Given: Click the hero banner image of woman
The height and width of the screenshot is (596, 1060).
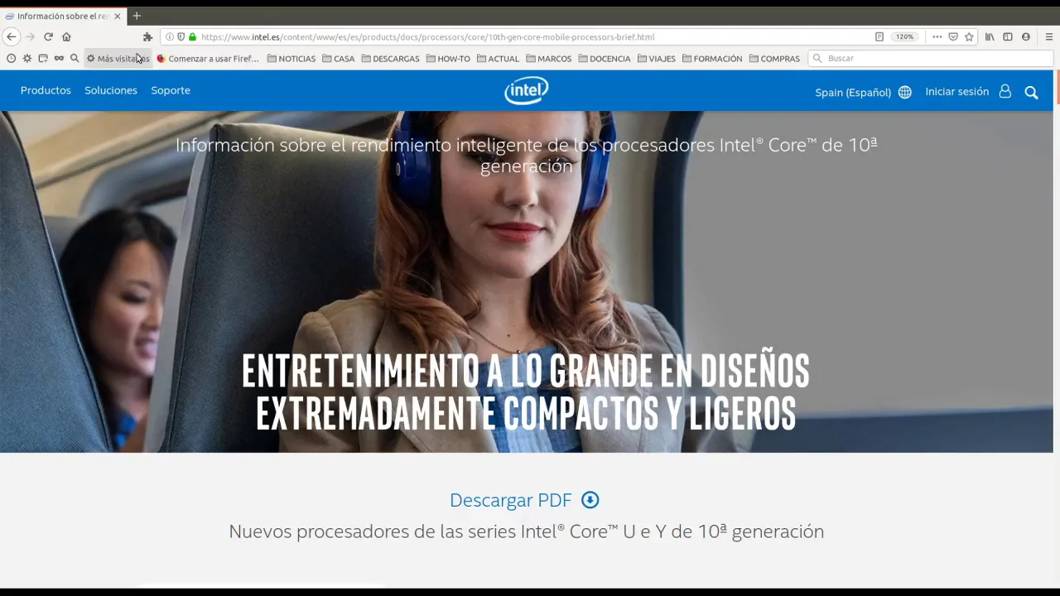Looking at the screenshot, I should 527,281.
